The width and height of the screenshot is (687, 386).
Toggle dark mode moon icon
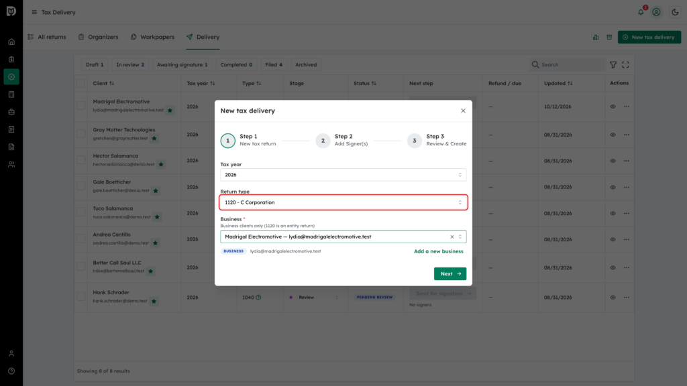pyautogui.click(x=675, y=12)
